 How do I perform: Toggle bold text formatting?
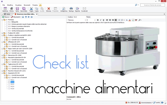98,20
